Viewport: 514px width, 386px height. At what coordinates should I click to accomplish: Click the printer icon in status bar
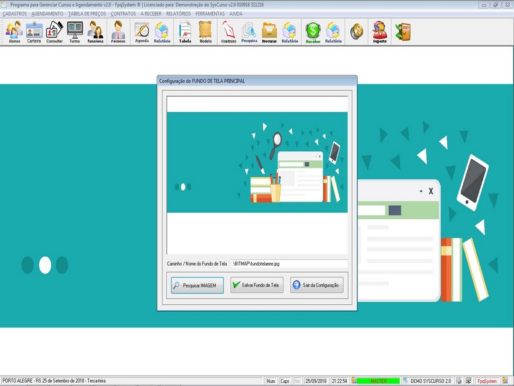pyautogui.click(x=459, y=381)
